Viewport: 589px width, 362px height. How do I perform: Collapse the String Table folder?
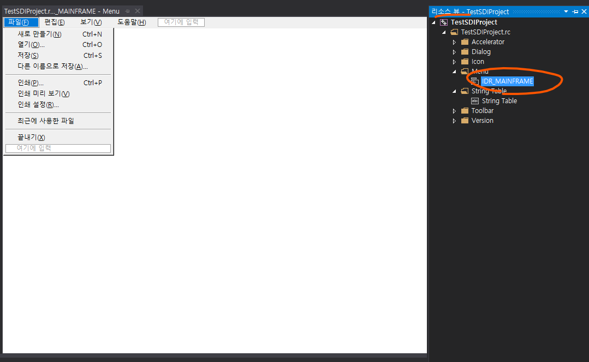tap(454, 91)
